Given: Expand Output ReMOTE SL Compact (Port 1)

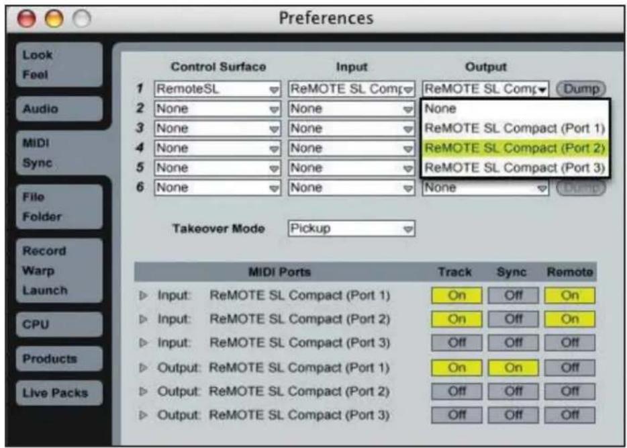Looking at the screenshot, I should pos(144,367).
